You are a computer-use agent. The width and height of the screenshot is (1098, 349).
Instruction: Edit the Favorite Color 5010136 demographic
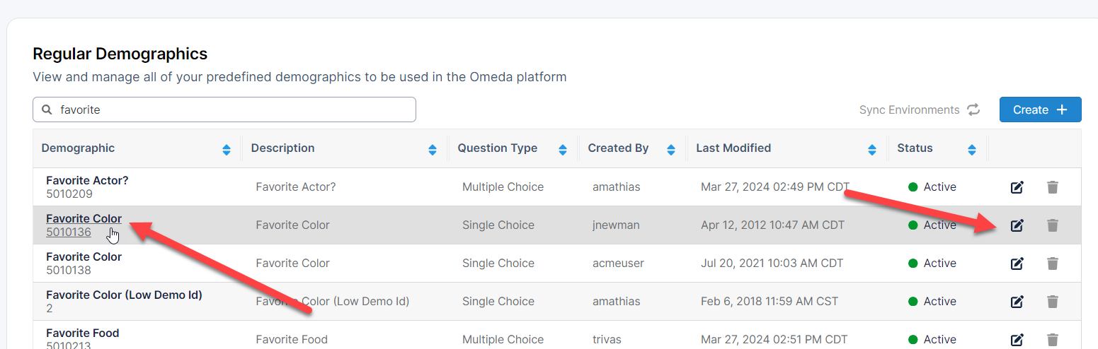1017,225
